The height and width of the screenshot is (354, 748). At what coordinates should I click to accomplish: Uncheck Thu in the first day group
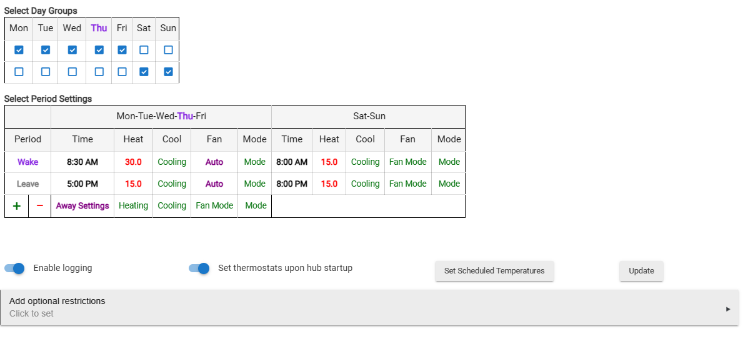[99, 50]
